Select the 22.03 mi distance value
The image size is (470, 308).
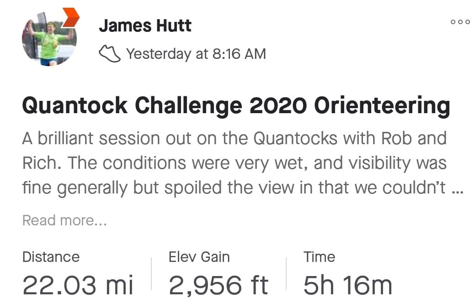tap(78, 285)
